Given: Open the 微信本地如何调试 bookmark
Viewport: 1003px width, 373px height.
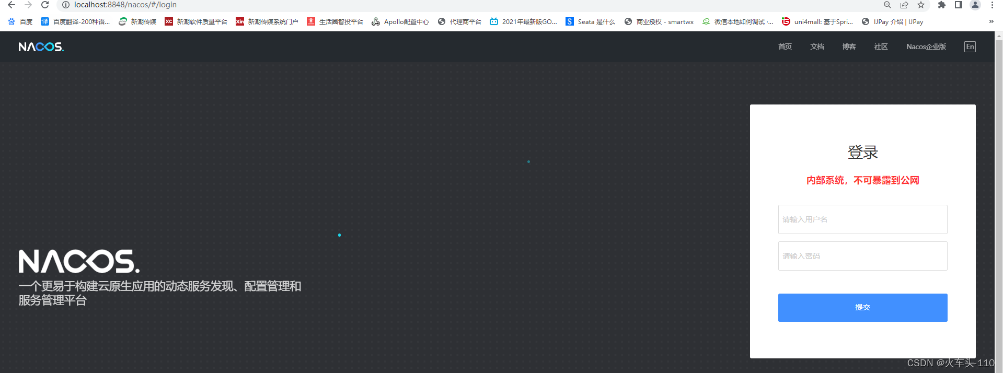Looking at the screenshot, I should pos(737,21).
